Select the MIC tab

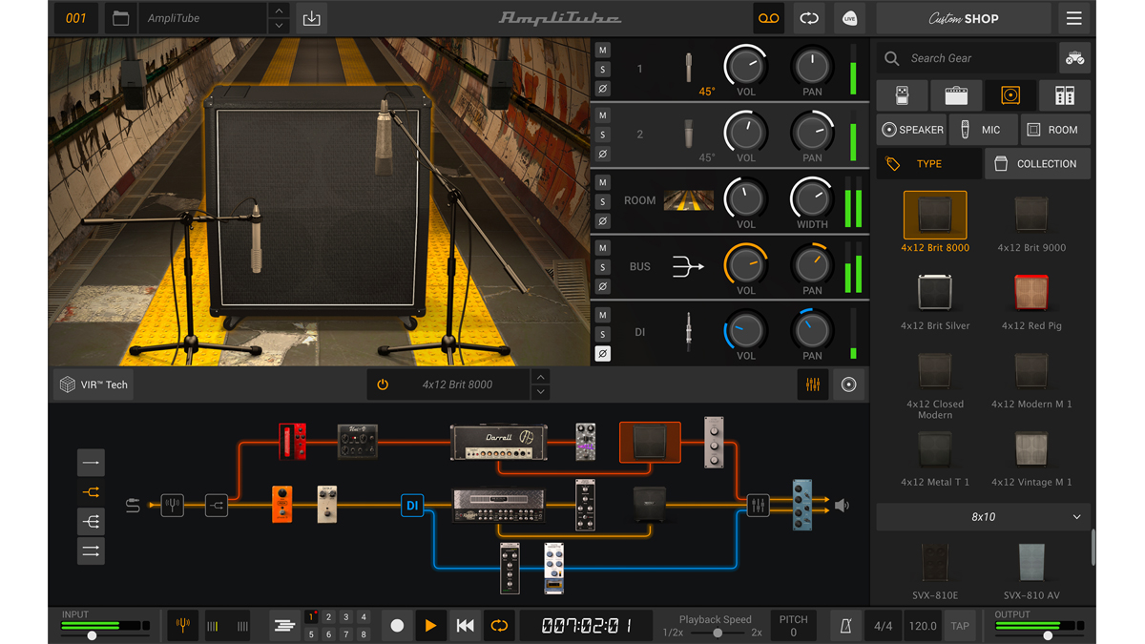click(984, 129)
